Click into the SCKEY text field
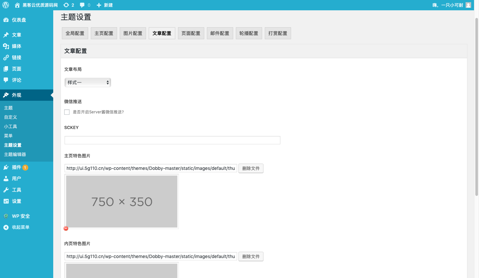 click(x=172, y=140)
